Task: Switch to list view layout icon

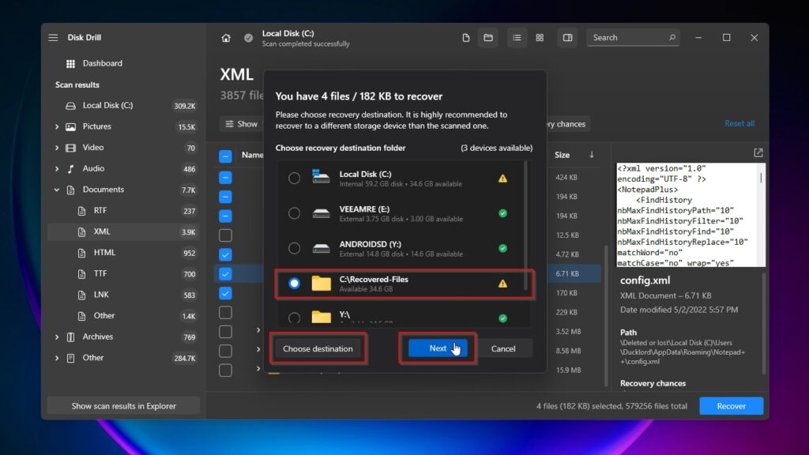Action: pyautogui.click(x=517, y=38)
